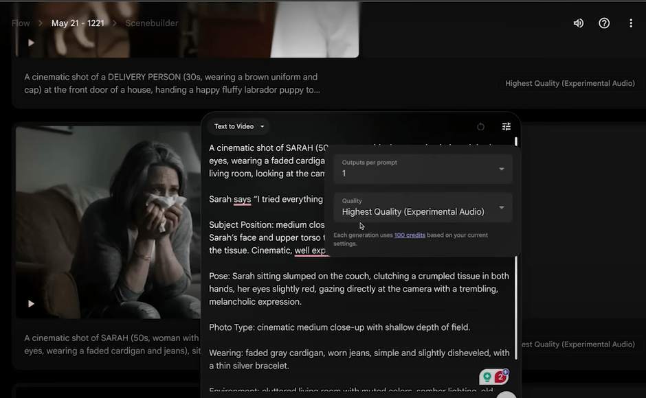
Task: Expand the Quality dropdown
Action: coord(423,207)
